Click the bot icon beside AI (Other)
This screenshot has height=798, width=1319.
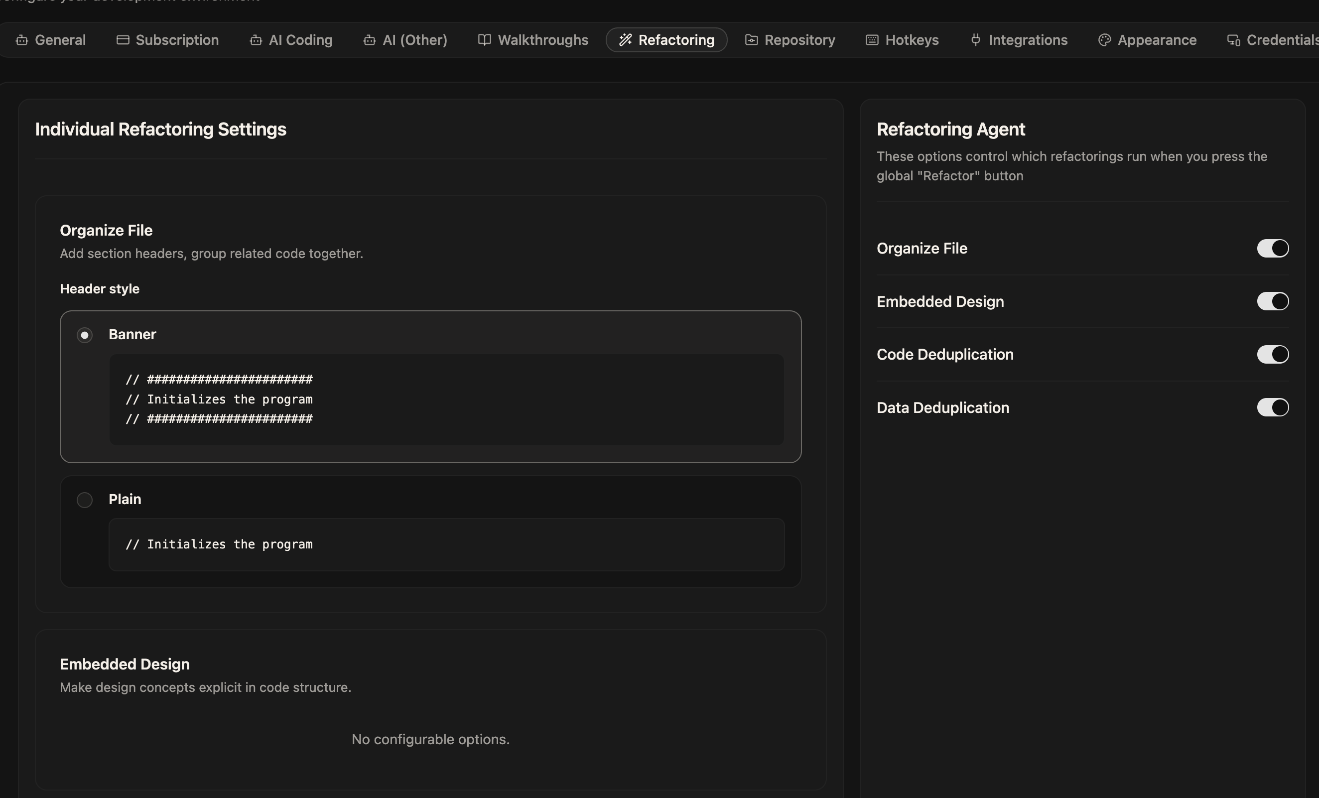(370, 40)
